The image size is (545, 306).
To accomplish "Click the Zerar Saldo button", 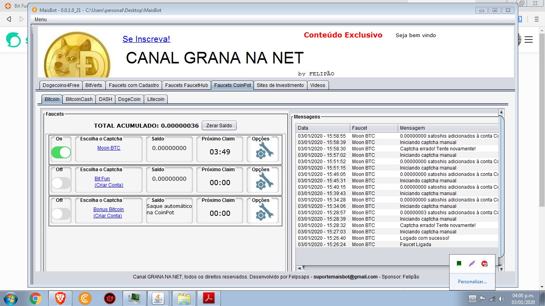I will click(x=219, y=125).
